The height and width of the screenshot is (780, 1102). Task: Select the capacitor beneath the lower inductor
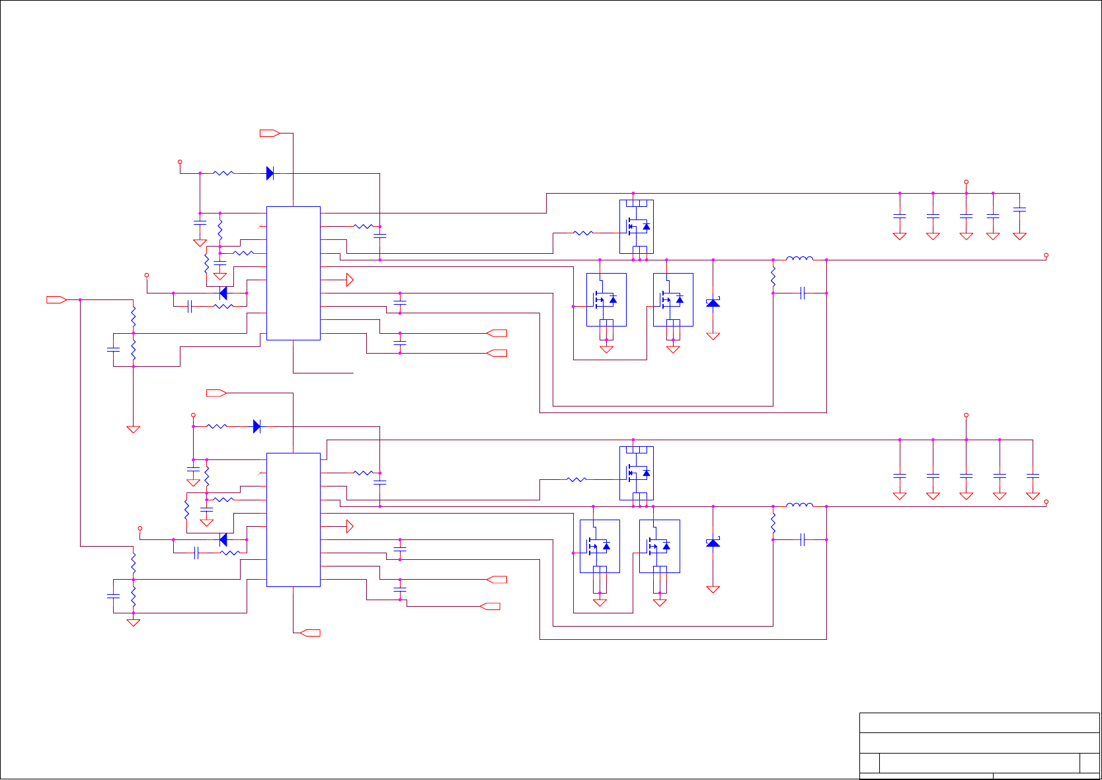click(x=803, y=539)
